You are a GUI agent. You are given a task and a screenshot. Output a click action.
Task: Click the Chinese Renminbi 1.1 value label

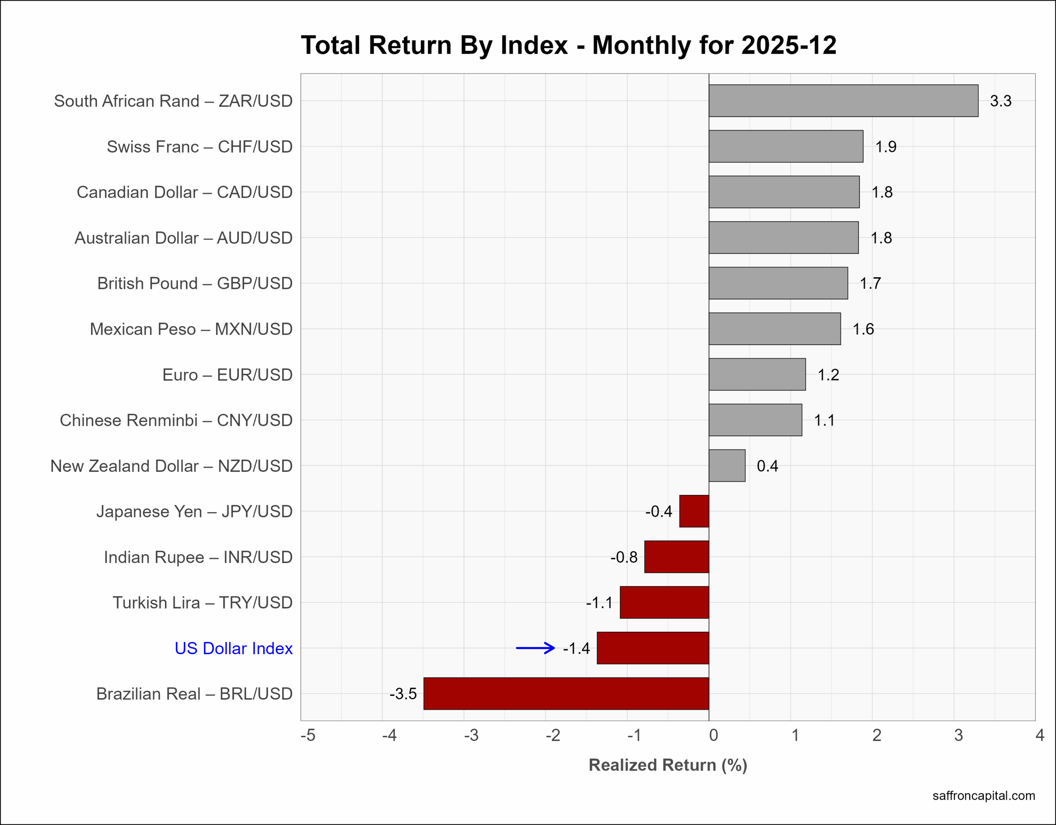coord(824,420)
